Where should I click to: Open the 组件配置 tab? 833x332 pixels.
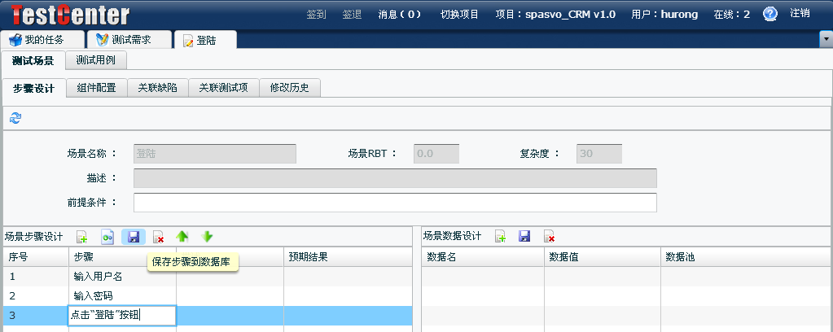point(96,88)
